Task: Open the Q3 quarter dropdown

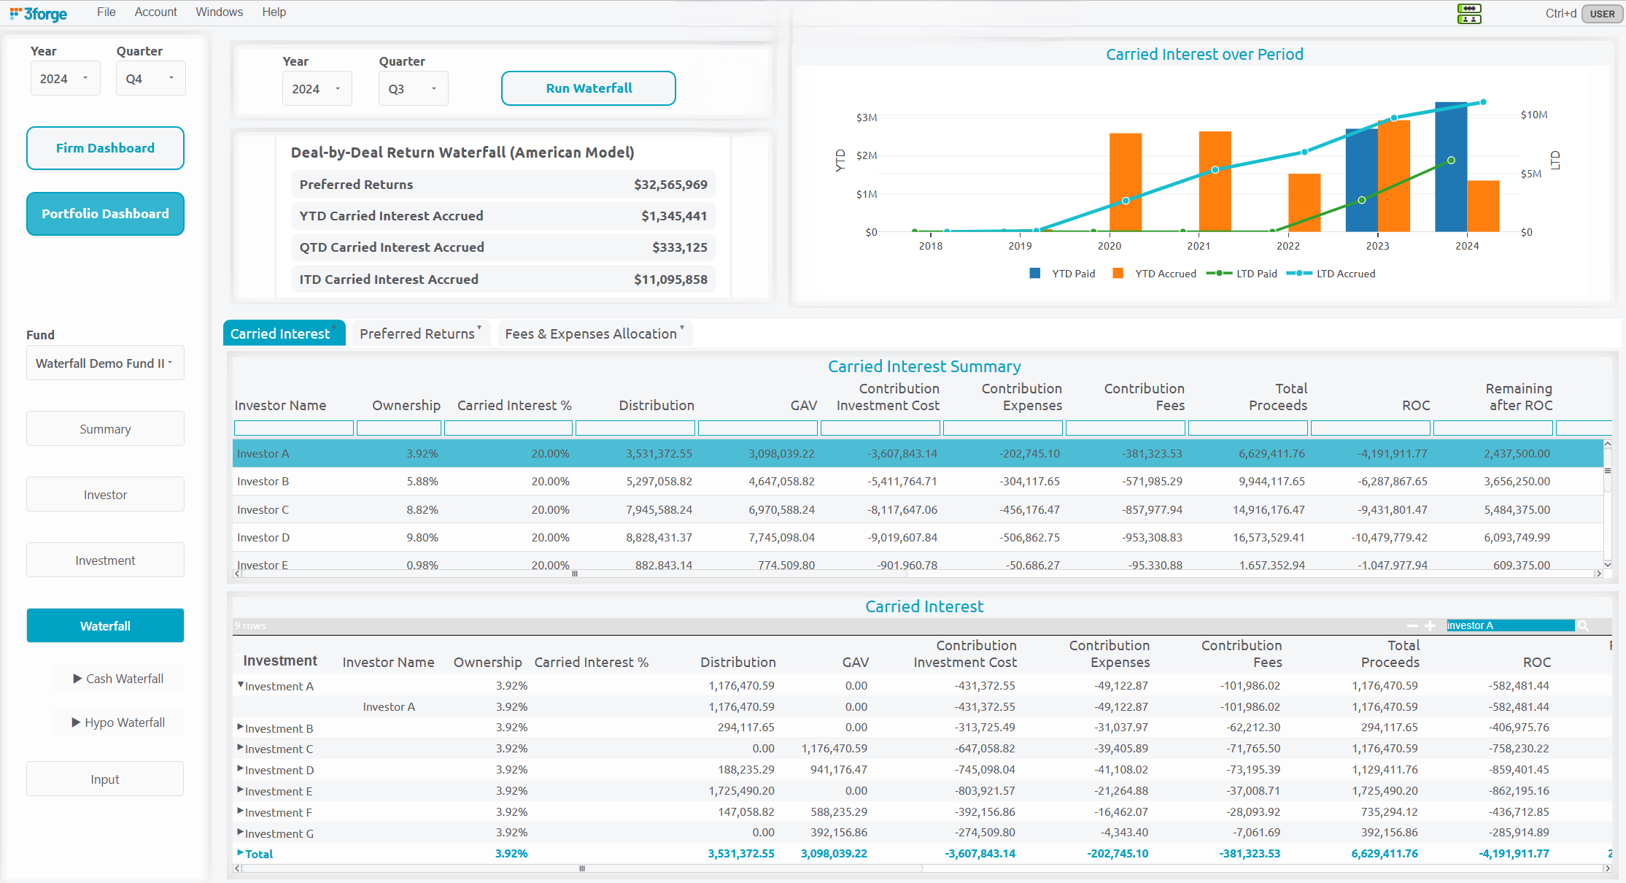Action: 413,89
